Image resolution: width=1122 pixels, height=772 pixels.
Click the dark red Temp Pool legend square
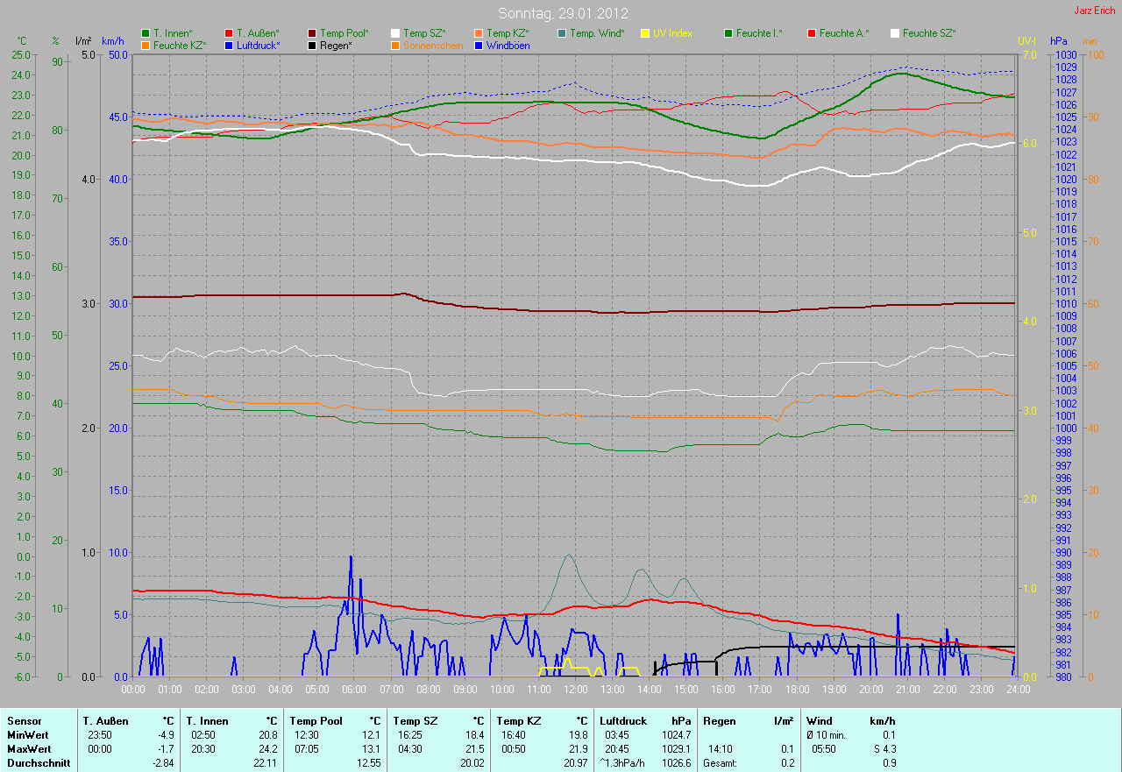pos(312,33)
